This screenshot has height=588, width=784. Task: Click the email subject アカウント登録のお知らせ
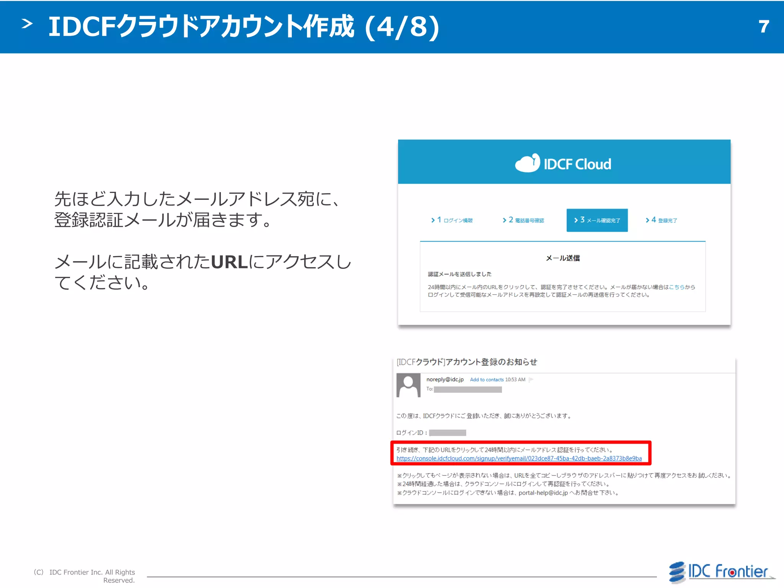(467, 362)
